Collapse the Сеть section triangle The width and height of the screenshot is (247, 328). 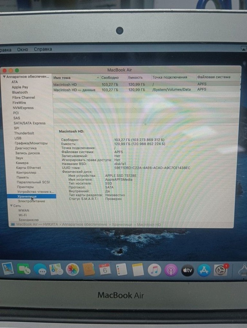(11, 206)
